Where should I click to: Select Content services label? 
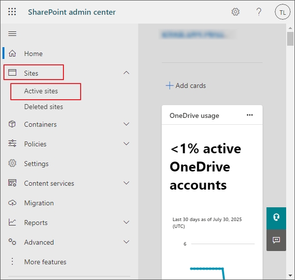pos(49,183)
